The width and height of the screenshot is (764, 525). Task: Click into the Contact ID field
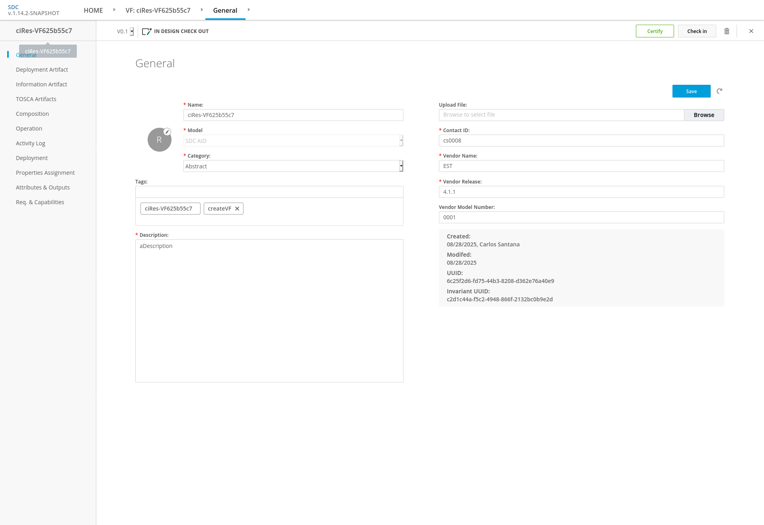pos(581,141)
